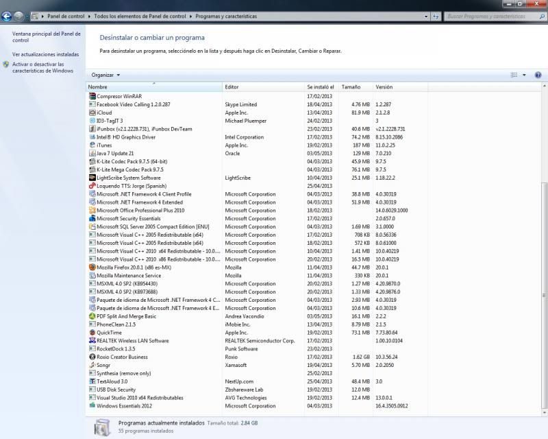The width and height of the screenshot is (548, 439).
Task: Select the Microsoft Office Professional Plus 2010 icon
Action: point(92,210)
